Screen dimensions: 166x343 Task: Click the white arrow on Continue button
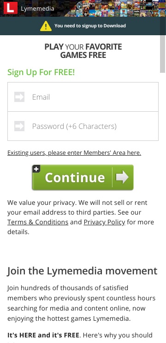click(x=122, y=177)
